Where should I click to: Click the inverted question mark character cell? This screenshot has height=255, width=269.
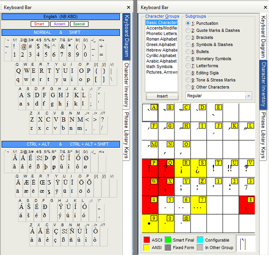click(198, 168)
